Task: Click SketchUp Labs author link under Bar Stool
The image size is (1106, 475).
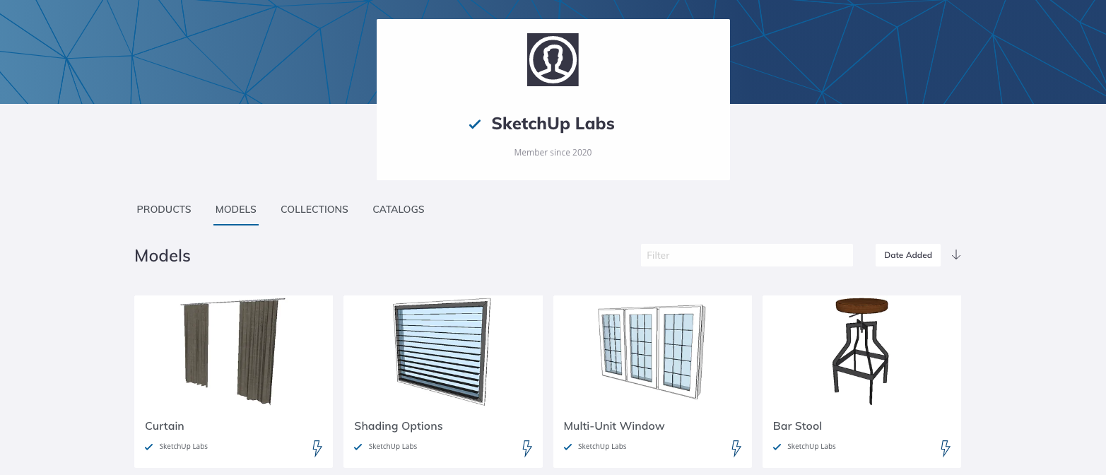Action: click(x=811, y=447)
